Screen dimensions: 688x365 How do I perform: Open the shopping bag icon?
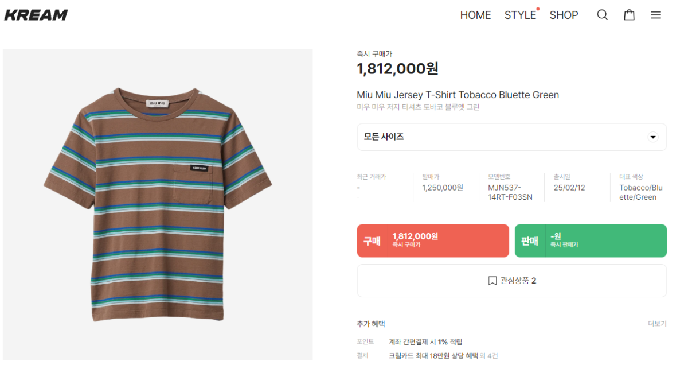tap(629, 15)
